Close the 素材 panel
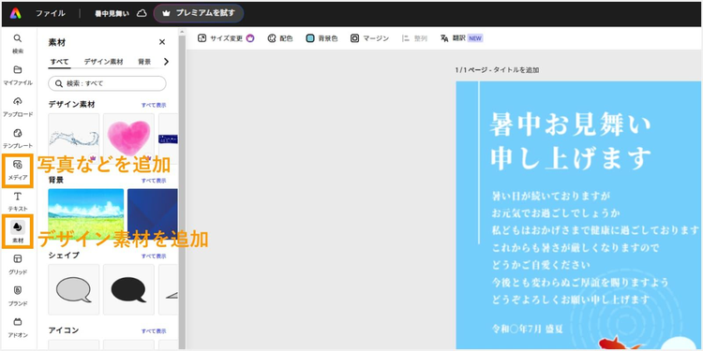 162,42
